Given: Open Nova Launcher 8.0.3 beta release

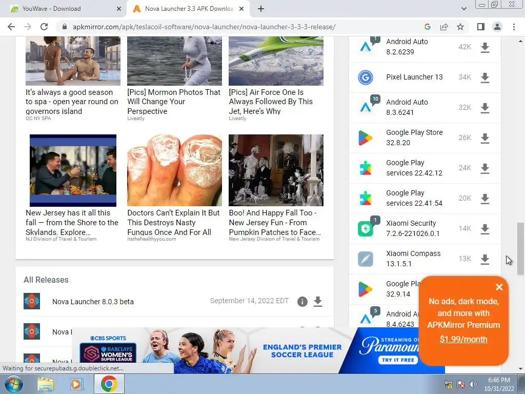Looking at the screenshot, I should pyautogui.click(x=93, y=302).
